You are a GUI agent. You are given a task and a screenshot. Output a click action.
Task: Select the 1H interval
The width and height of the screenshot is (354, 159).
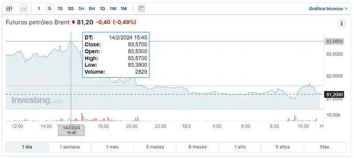pyautogui.click(x=81, y=9)
